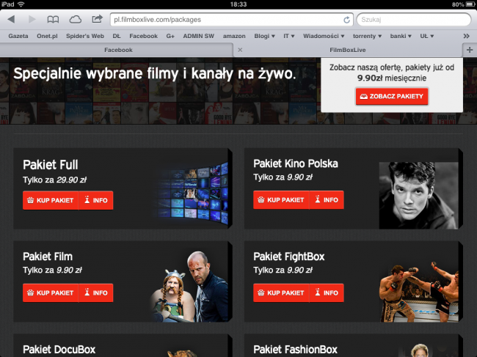Image resolution: width=477 pixels, height=357 pixels.
Task: Buy Pakiet Kino Polska with KUP PAKIET
Action: click(281, 200)
